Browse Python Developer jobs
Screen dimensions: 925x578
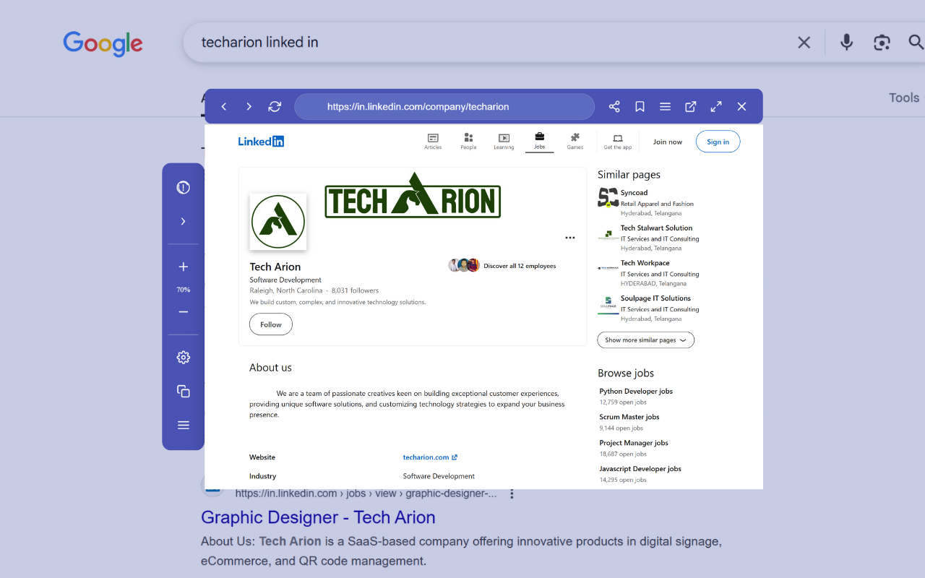(x=636, y=392)
